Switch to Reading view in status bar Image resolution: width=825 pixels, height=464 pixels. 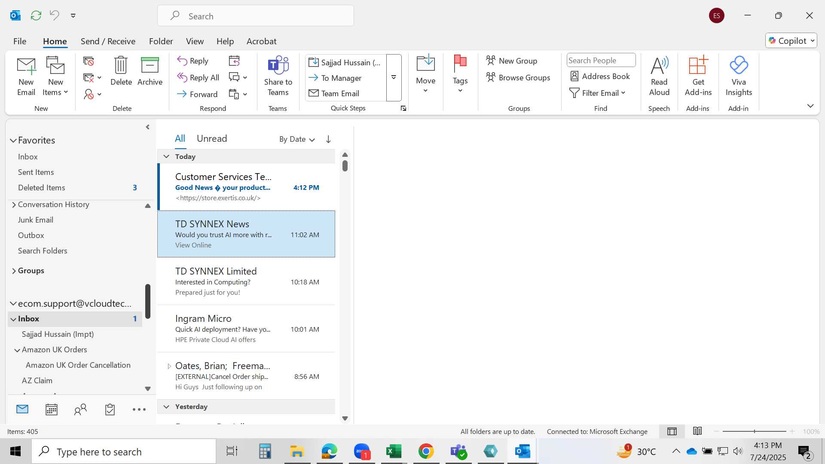(x=697, y=431)
